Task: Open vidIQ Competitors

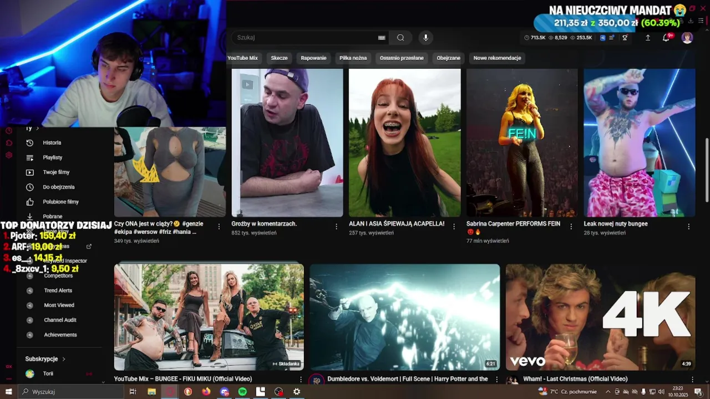Action: point(58,275)
